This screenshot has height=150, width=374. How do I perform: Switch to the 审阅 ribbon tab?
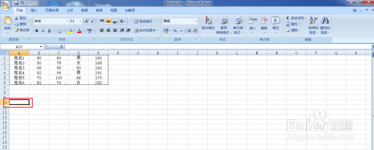pyautogui.click(x=99, y=10)
